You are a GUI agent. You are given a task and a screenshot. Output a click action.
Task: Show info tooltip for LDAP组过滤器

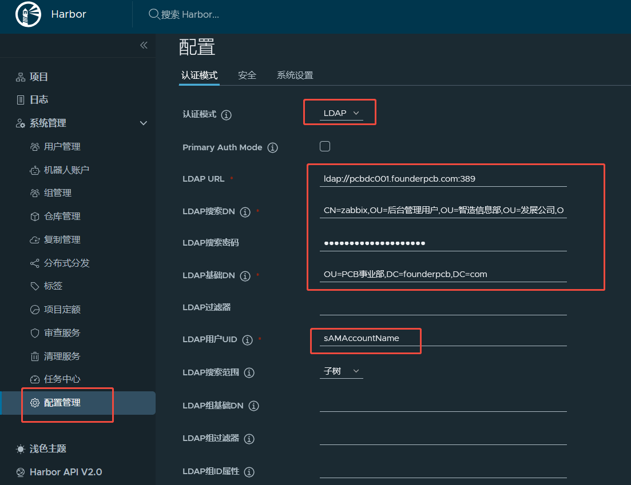[249, 439]
